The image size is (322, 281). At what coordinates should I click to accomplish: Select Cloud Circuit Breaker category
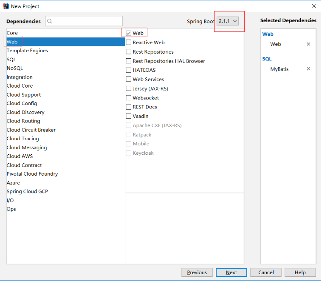[x=65, y=130]
